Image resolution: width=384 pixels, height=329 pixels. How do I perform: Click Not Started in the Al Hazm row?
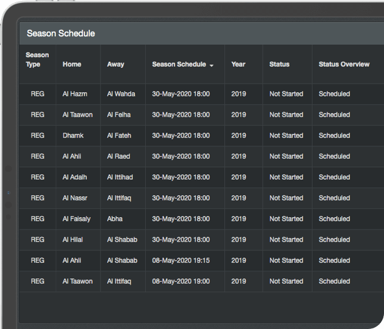pyautogui.click(x=286, y=94)
